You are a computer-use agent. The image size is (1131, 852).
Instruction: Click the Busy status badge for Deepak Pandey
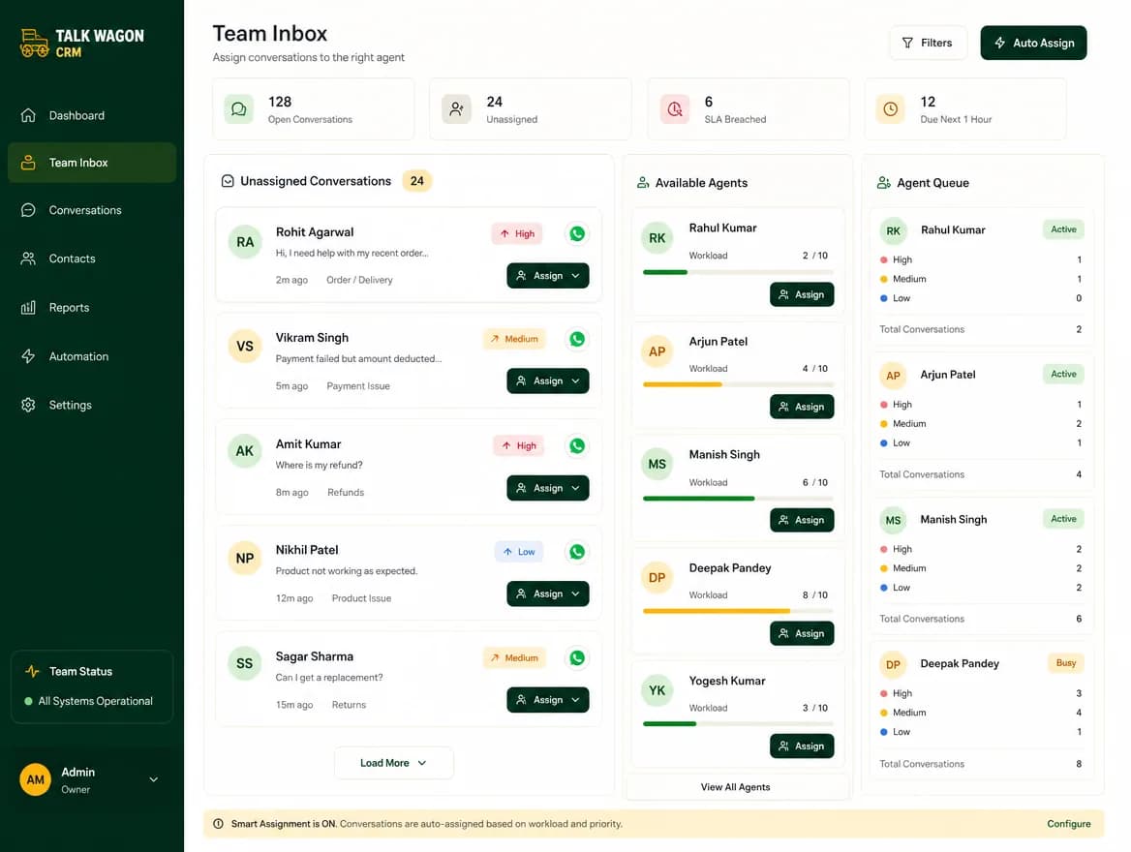tap(1065, 663)
